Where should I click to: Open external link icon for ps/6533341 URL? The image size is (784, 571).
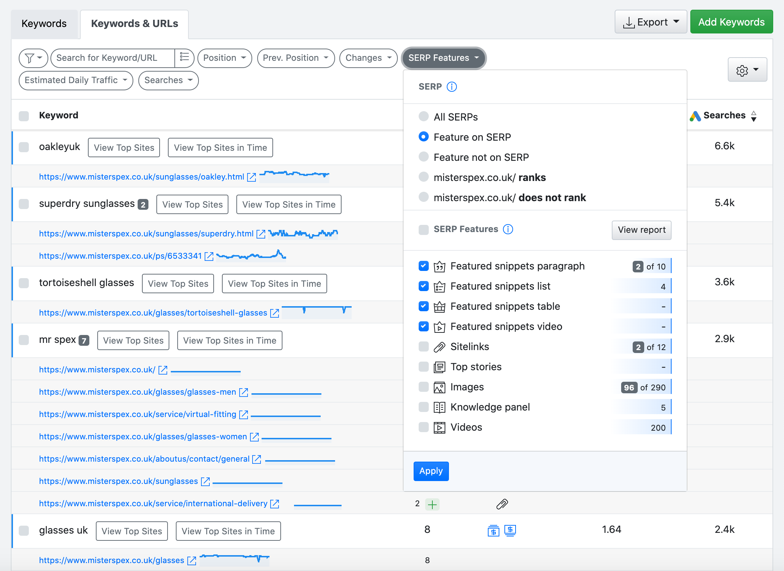tap(209, 256)
